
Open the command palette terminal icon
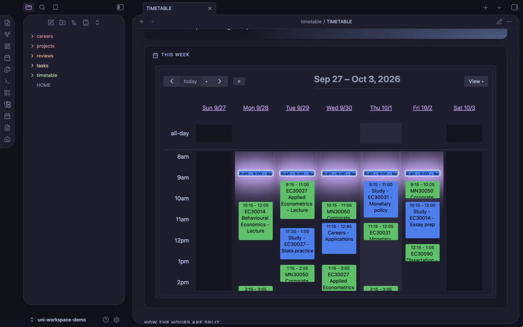point(7,81)
